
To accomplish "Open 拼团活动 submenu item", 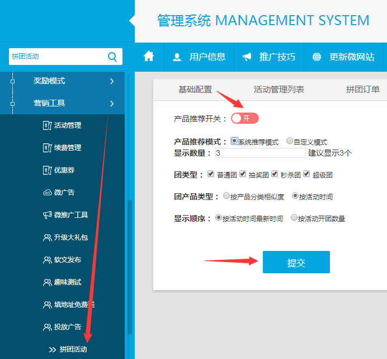I will click(x=73, y=349).
